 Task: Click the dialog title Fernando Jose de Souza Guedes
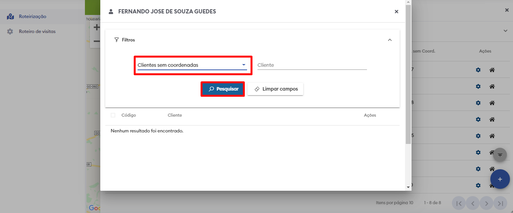tap(167, 12)
